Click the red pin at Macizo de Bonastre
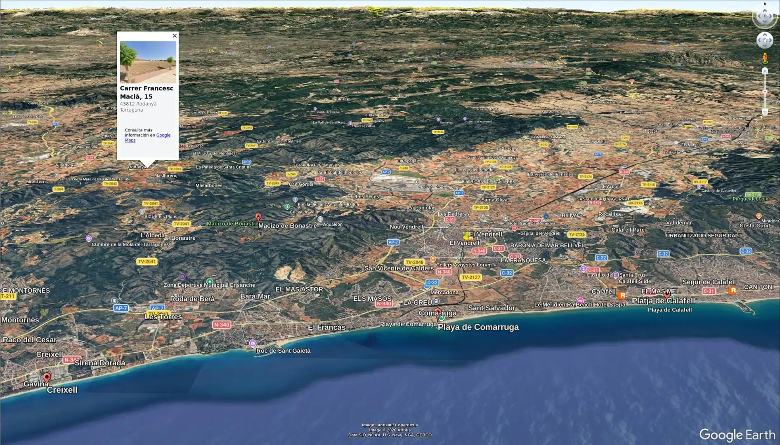Viewport: 780px width, 445px height. (x=258, y=217)
